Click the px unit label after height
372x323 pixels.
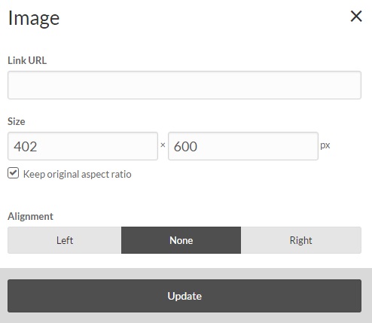tap(325, 145)
